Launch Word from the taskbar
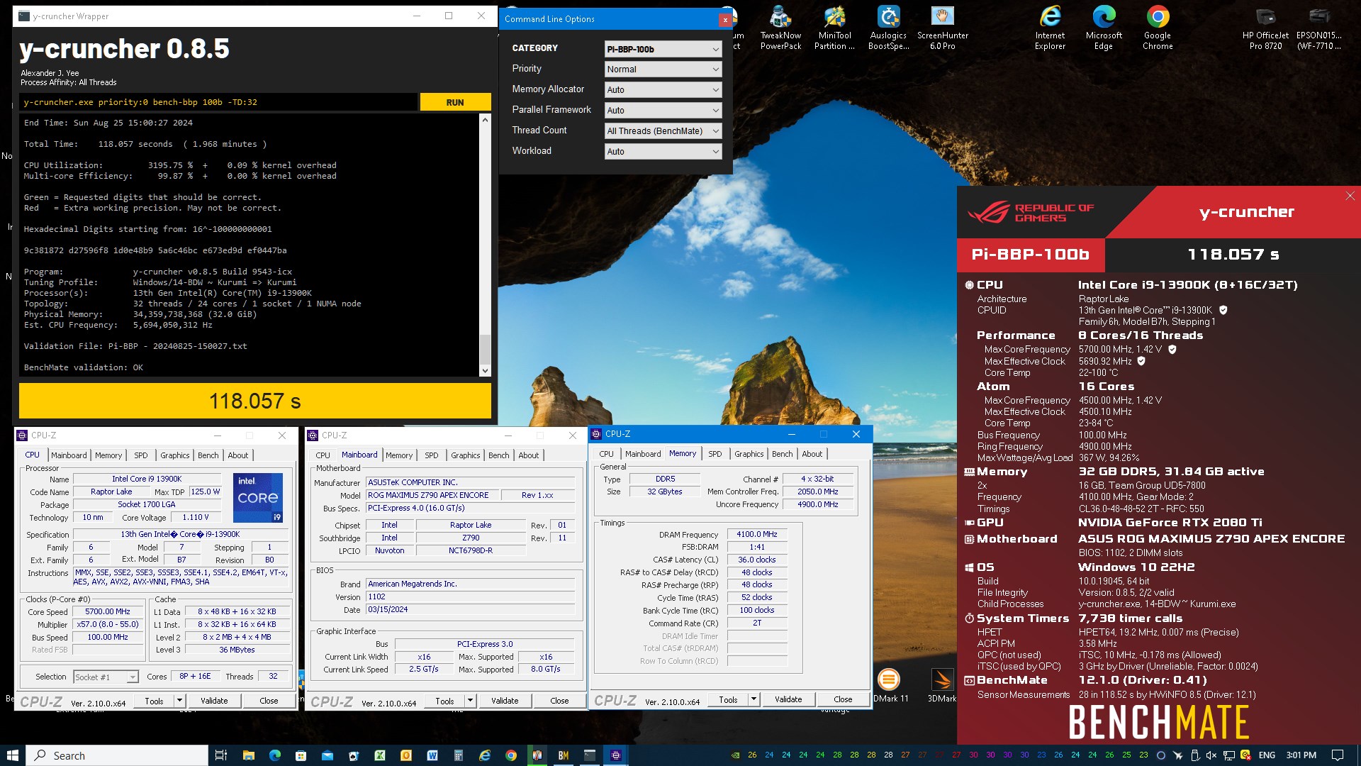 coord(432,755)
